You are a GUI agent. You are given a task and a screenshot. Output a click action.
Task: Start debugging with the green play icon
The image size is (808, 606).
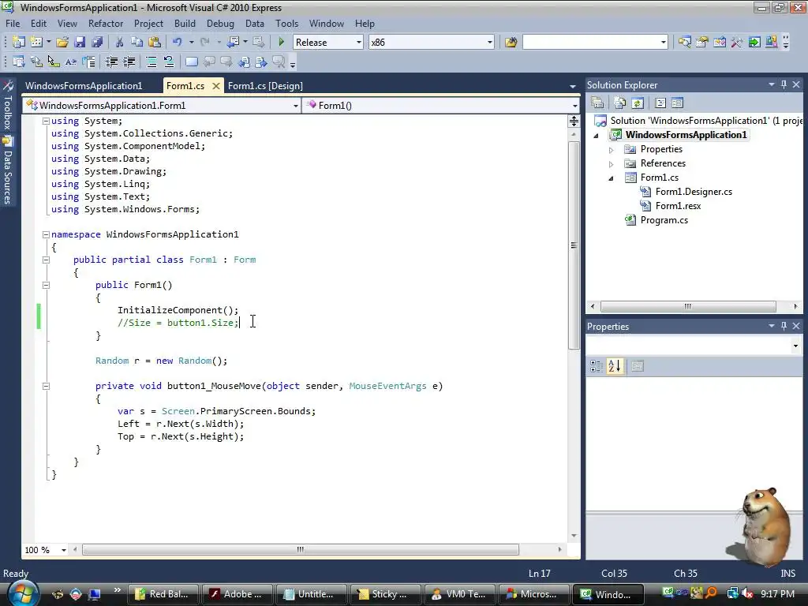point(282,43)
